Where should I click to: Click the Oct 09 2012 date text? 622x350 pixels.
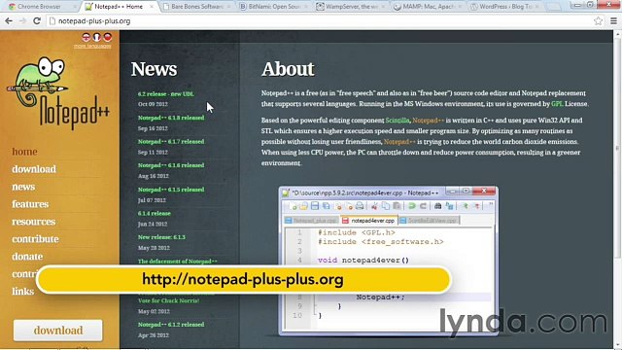coord(153,104)
